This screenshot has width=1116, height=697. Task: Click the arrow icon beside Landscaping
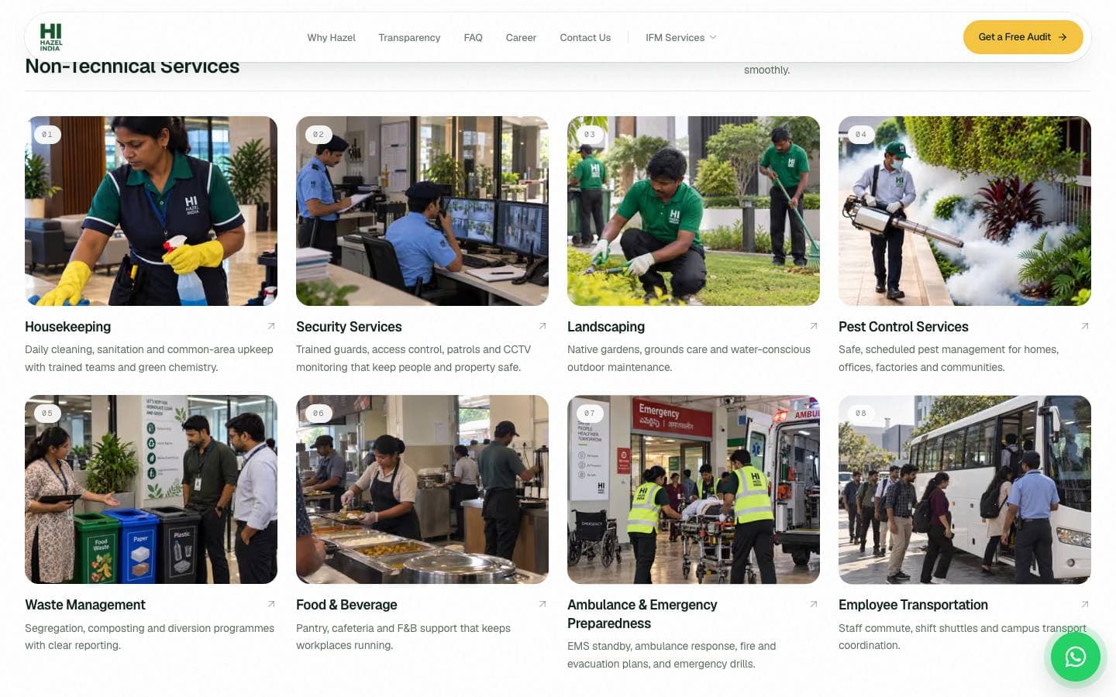tap(814, 326)
